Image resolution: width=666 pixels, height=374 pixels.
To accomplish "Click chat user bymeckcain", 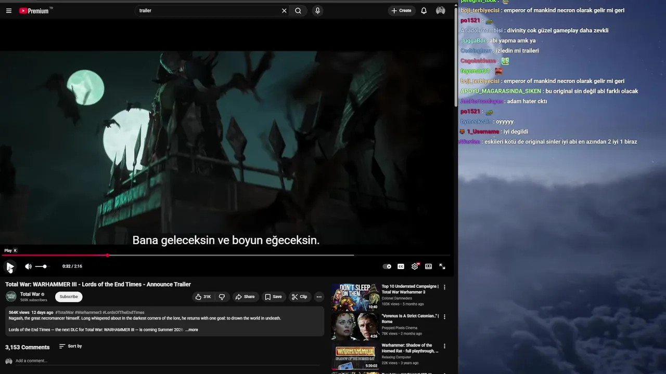I will click(x=476, y=122).
